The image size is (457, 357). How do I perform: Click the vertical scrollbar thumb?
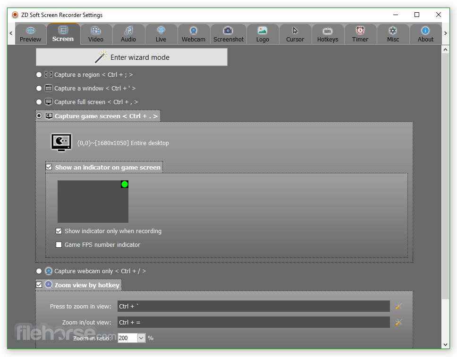coord(445,176)
